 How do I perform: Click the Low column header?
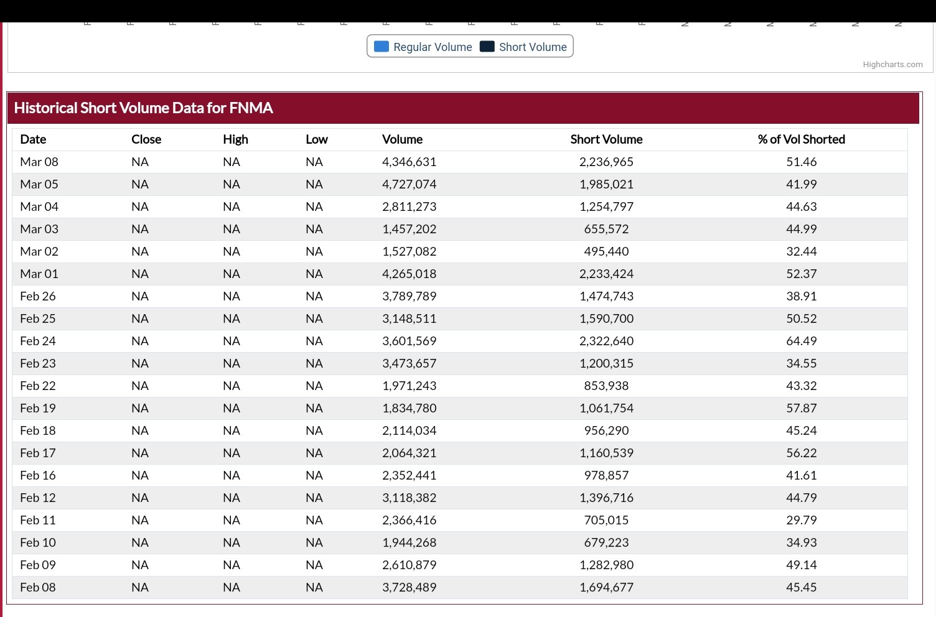pos(316,139)
